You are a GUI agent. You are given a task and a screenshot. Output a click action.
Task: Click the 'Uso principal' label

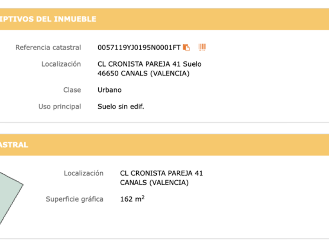coord(60,106)
